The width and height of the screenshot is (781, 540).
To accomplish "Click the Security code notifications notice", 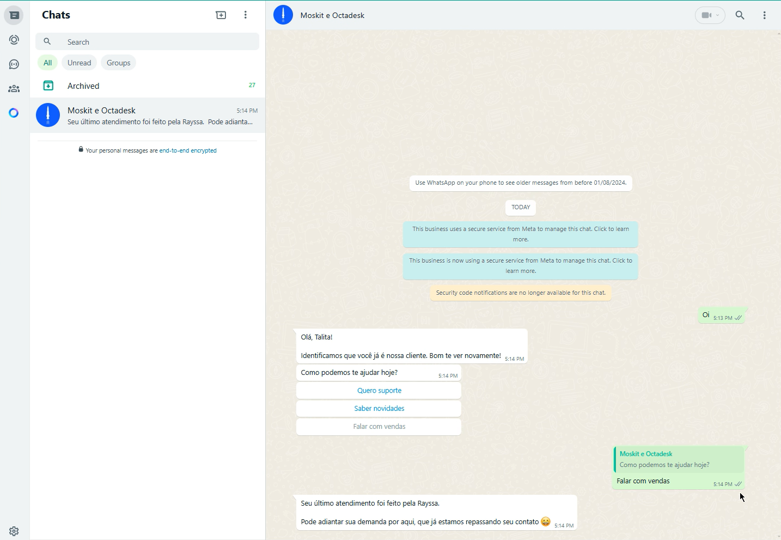I will 521,293.
